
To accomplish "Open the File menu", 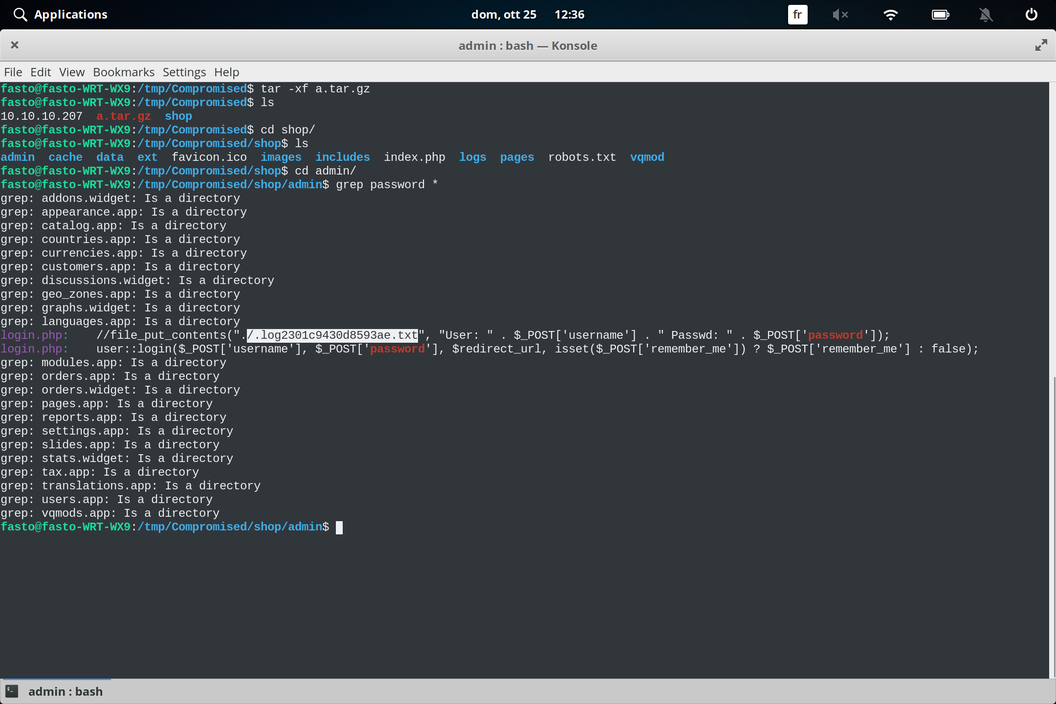I will [x=13, y=72].
